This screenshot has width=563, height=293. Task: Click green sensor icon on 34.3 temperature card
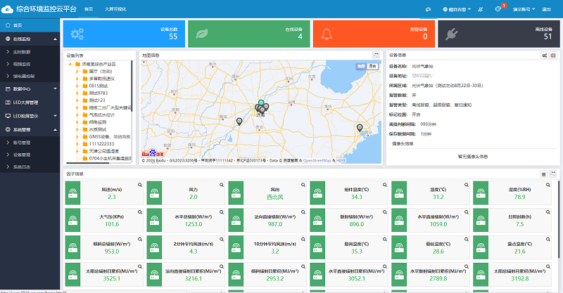pyautogui.click(x=318, y=193)
